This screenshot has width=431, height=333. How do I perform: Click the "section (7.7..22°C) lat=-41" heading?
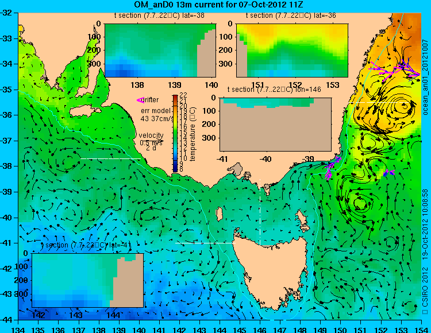pyautogui.click(x=88, y=245)
